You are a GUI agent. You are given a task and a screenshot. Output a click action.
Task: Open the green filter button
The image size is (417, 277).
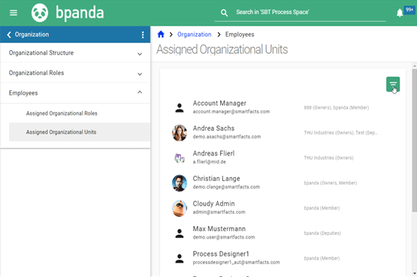(x=393, y=85)
